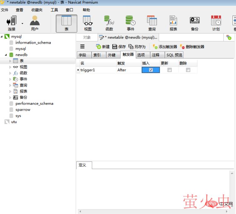
Task: Click the 事件 (Event) toolbar icon
Action: pos(130,23)
